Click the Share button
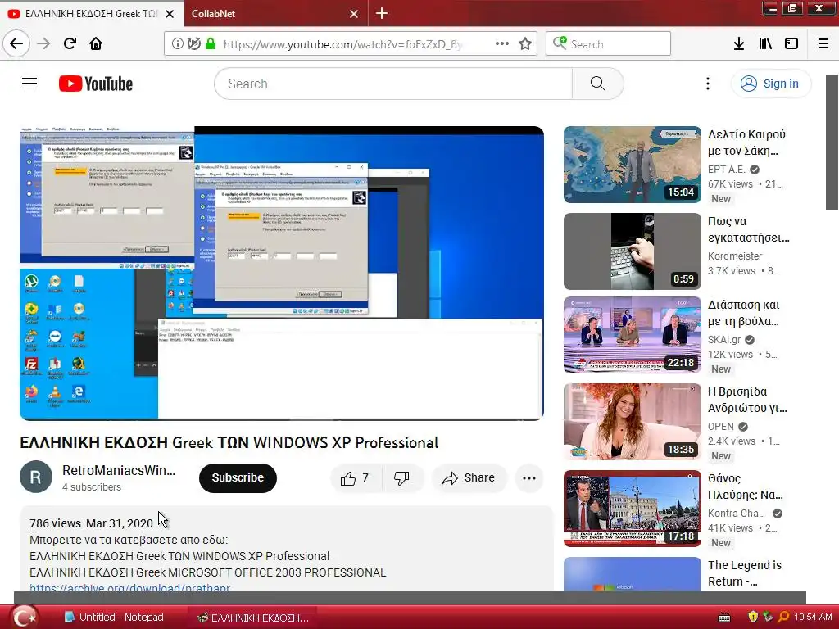The width and height of the screenshot is (839, 629). click(469, 477)
